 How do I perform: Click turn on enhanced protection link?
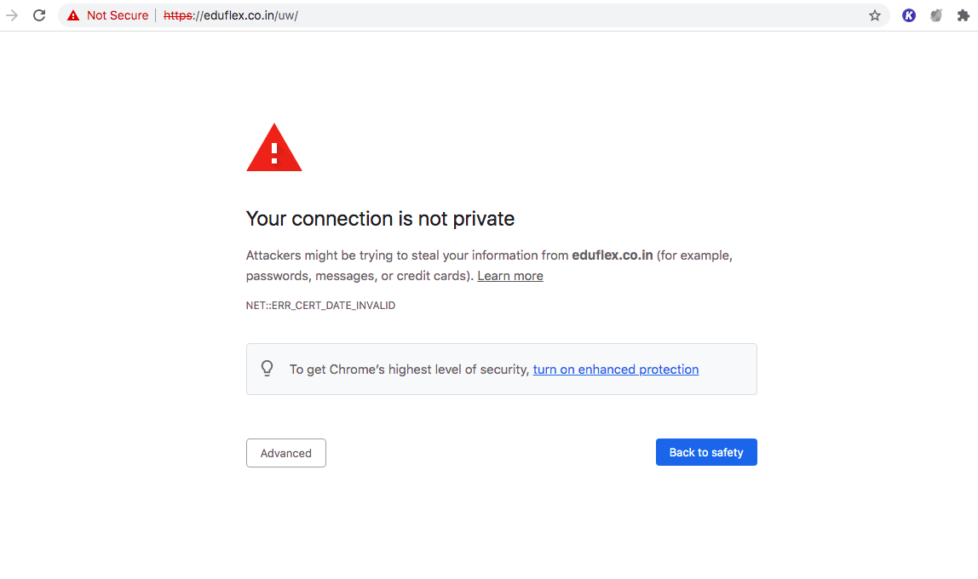pos(615,369)
